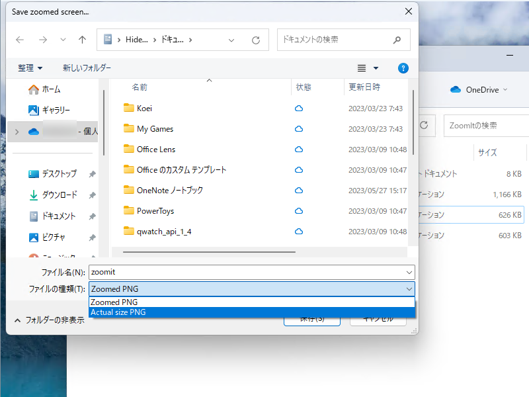Open ダウンロード in quick access
The image size is (529, 397).
point(53,195)
